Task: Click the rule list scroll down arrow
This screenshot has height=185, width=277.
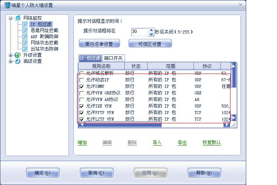Action: (x=234, y=118)
